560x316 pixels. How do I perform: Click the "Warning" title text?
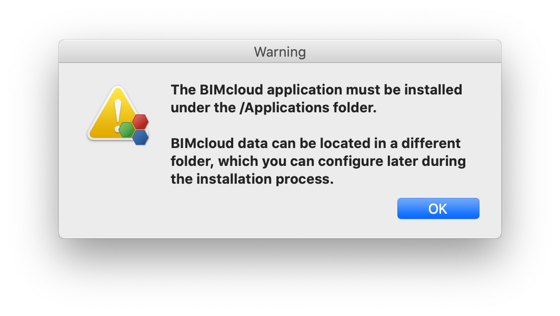[280, 53]
